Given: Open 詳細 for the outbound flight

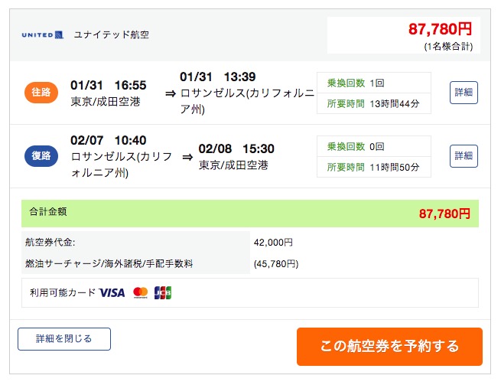Looking at the screenshot, I should (x=464, y=93).
